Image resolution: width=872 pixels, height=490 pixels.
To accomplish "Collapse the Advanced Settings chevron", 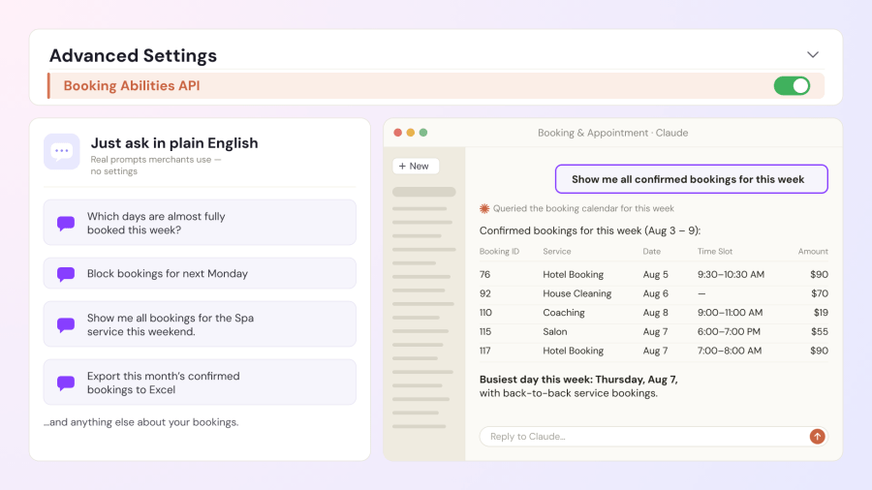I will point(813,54).
